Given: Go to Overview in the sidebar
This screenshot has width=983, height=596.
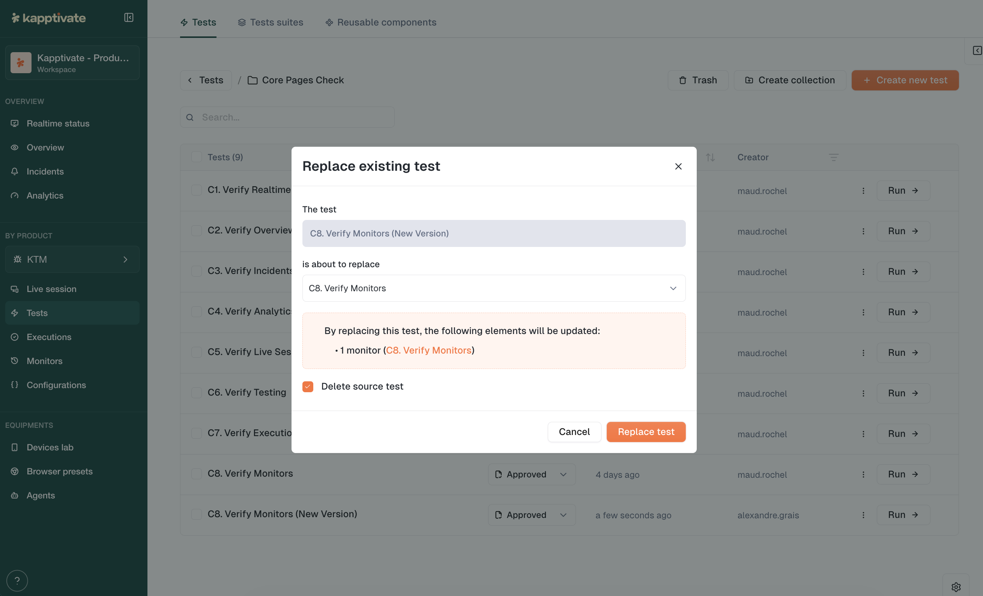Looking at the screenshot, I should [x=72, y=148].
